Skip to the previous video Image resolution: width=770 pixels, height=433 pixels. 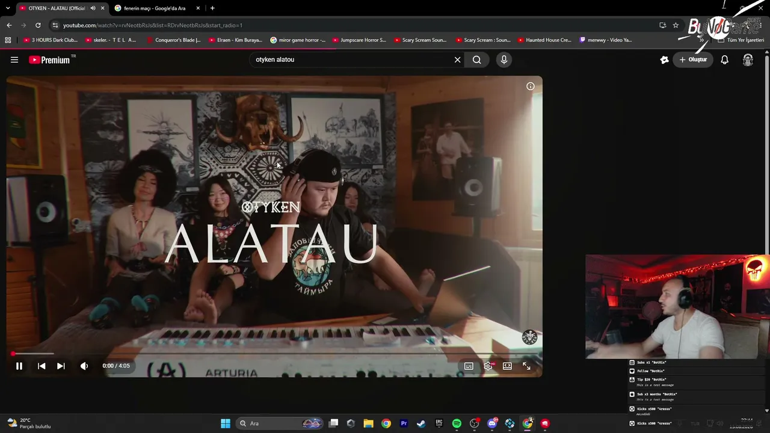[42, 366]
